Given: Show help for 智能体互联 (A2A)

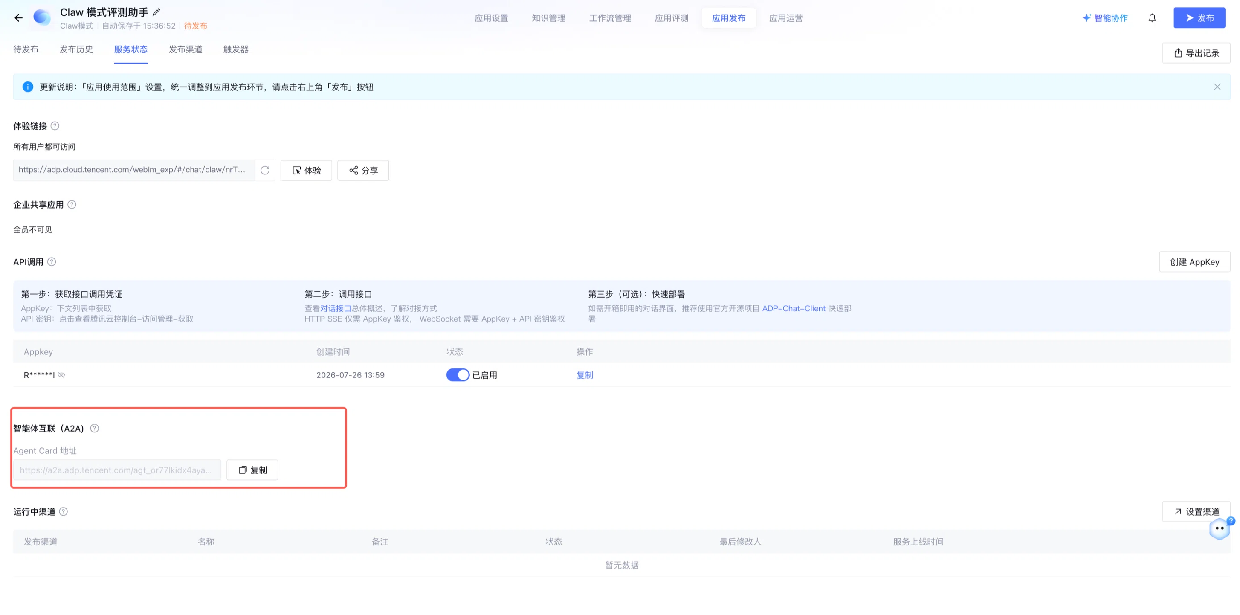Looking at the screenshot, I should [x=94, y=429].
